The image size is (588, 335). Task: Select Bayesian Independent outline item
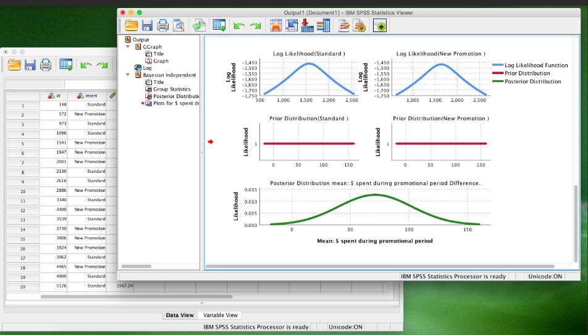tap(169, 75)
